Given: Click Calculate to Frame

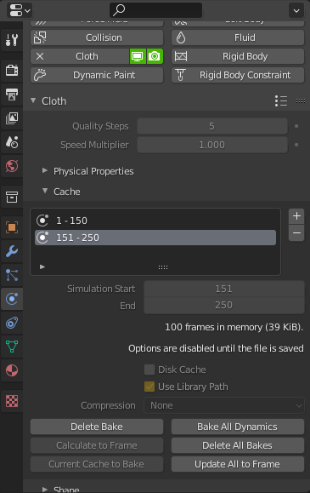Looking at the screenshot, I should 97,445.
